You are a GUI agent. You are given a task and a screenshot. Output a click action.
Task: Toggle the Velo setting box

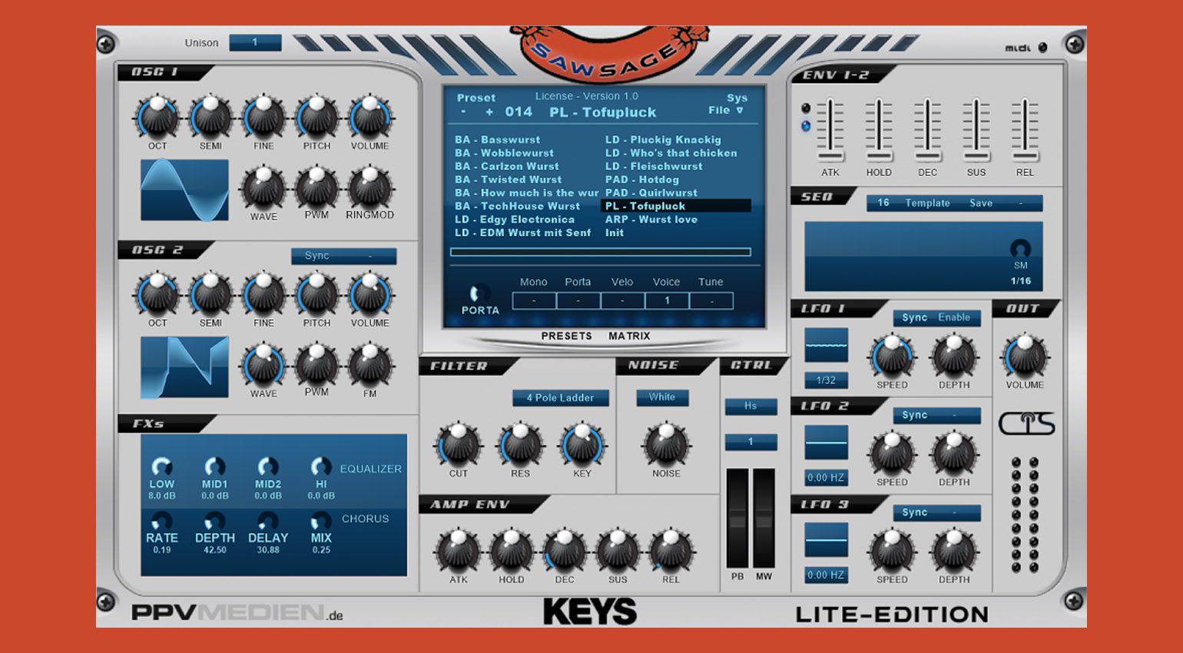622,300
